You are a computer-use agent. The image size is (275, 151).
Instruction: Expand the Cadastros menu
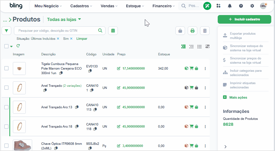pos(81,6)
